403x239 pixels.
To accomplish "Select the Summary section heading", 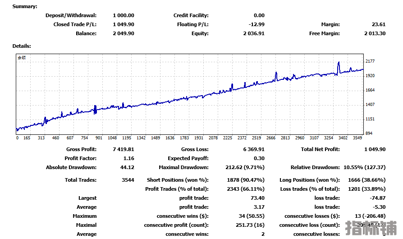I will click(25, 6).
